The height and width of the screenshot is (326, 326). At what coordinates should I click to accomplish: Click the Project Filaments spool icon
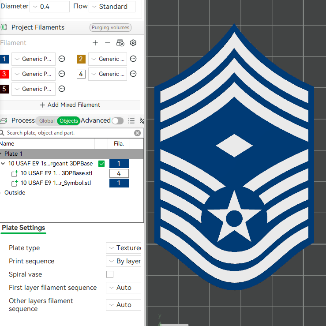point(4,27)
